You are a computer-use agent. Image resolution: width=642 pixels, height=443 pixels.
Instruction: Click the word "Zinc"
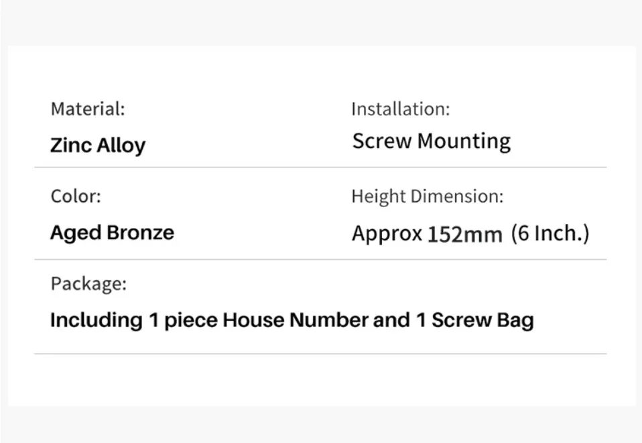point(70,145)
